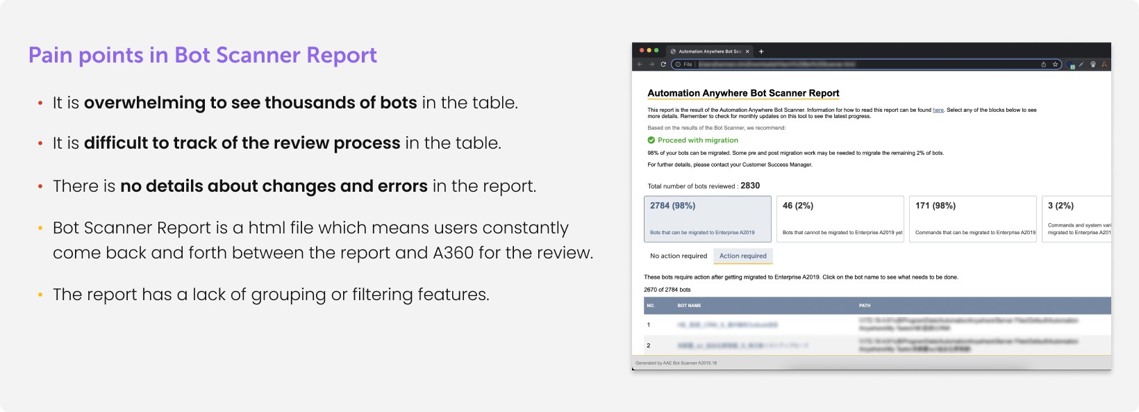1139x412 pixels.
Task: Reload the page with the refresh icon
Action: click(x=663, y=65)
